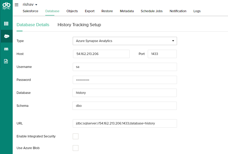
Task: Focus the Port number field
Action: [x=162, y=54]
